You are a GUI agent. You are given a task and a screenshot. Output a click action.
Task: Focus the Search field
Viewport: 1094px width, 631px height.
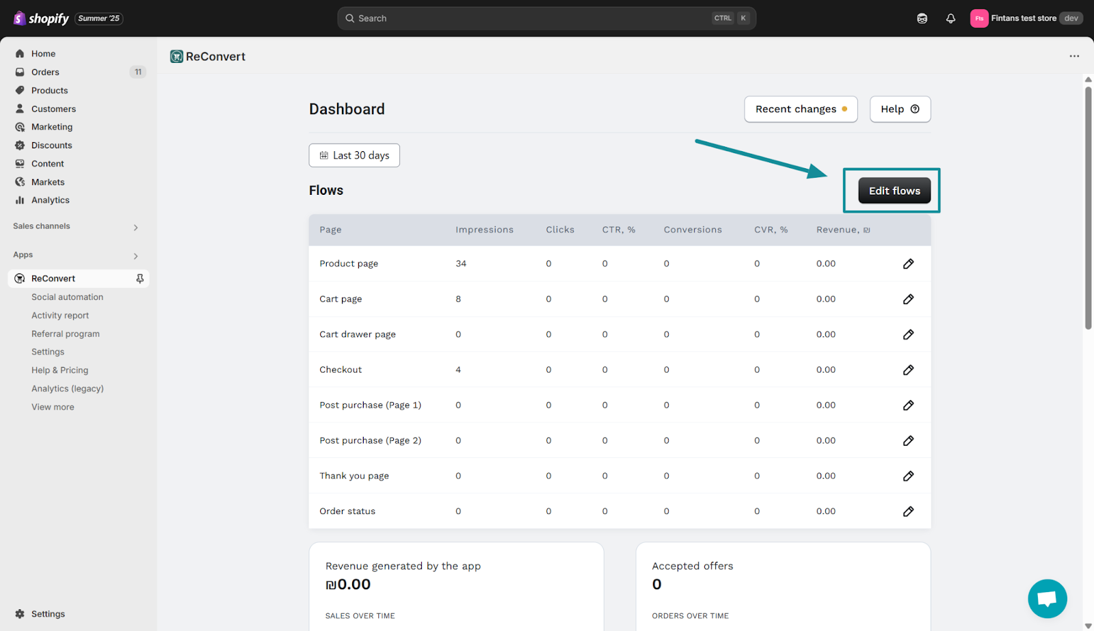[x=546, y=18]
